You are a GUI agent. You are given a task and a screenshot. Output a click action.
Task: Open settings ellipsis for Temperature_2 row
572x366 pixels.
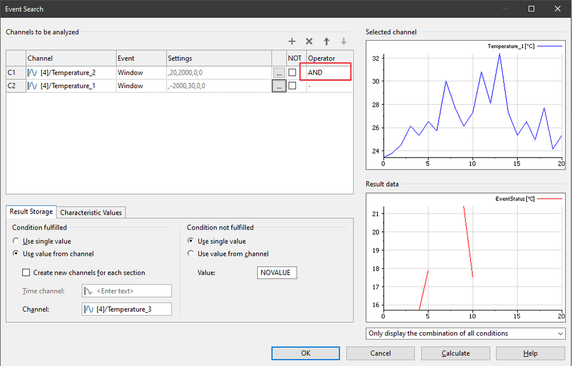[278, 73]
